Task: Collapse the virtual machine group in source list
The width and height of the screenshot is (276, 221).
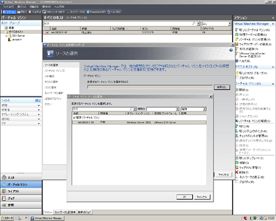Action: [x=74, y=118]
